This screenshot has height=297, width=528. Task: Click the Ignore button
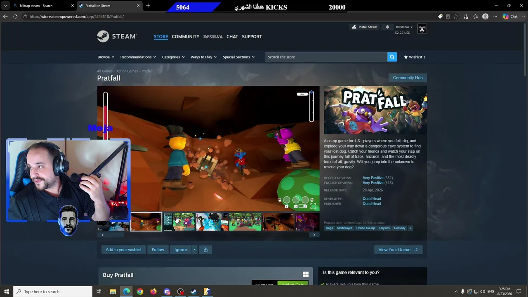(181, 250)
